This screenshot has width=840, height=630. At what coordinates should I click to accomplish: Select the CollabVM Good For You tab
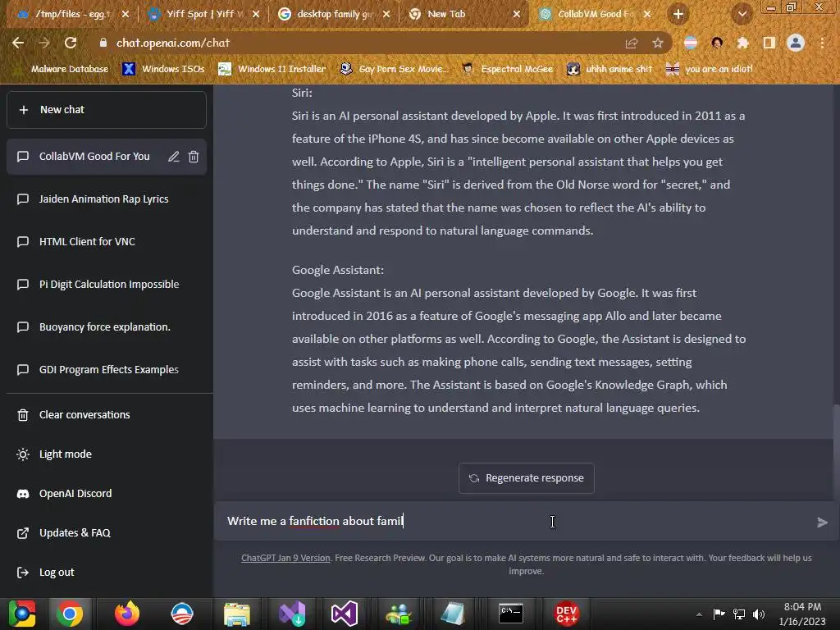pos(594,14)
